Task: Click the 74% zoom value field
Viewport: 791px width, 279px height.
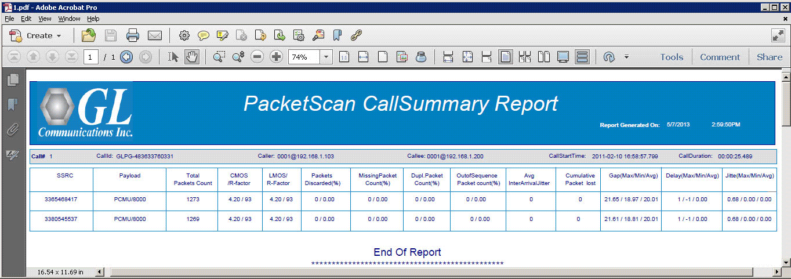Action: click(304, 57)
